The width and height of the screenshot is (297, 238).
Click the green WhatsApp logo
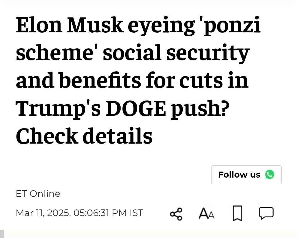point(269,175)
